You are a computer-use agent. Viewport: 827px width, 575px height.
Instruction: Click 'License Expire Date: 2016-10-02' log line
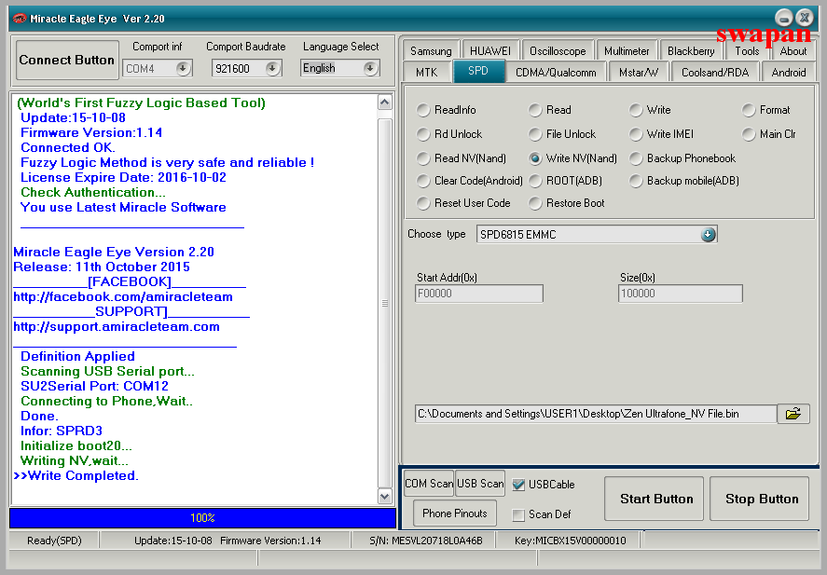(x=123, y=178)
